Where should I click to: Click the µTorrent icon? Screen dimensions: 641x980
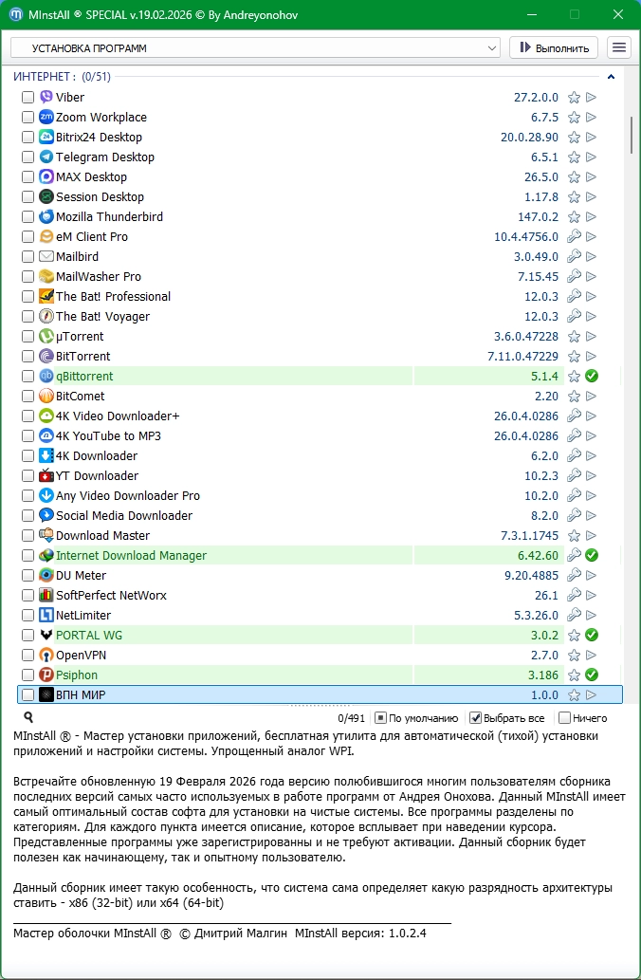click(x=46, y=336)
